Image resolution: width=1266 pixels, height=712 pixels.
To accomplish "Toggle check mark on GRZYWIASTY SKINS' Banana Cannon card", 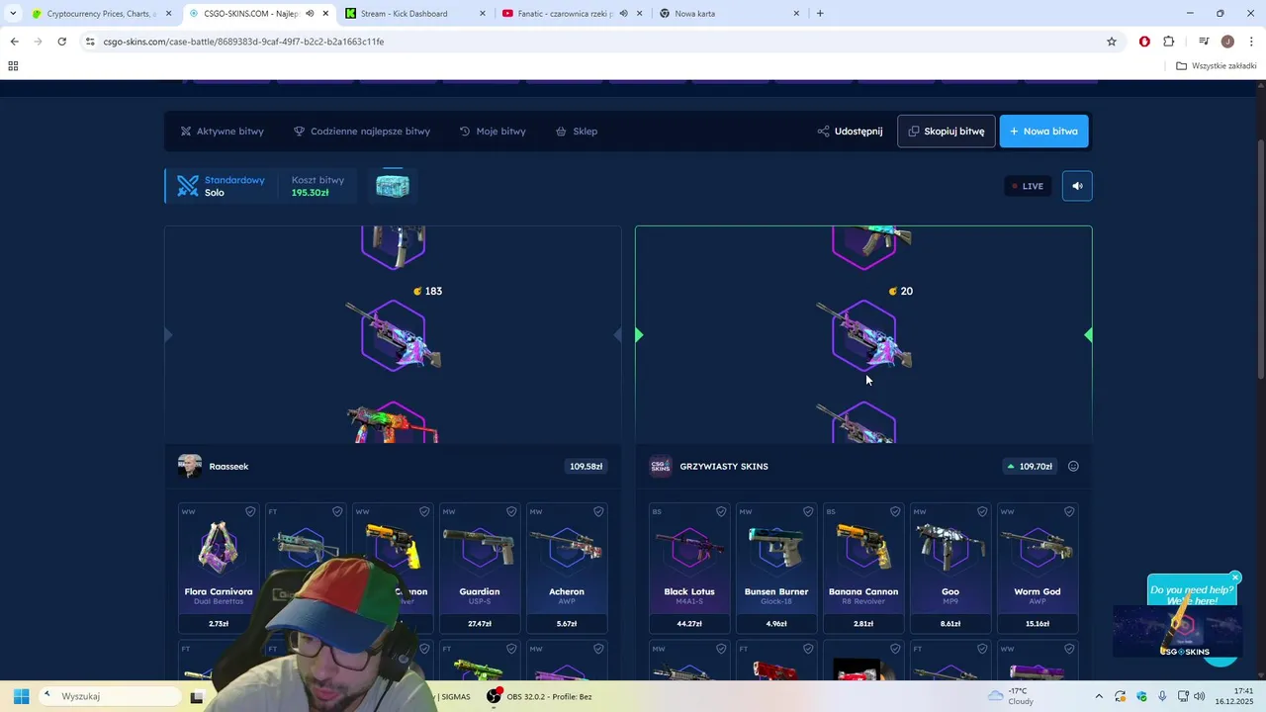I will point(895,511).
